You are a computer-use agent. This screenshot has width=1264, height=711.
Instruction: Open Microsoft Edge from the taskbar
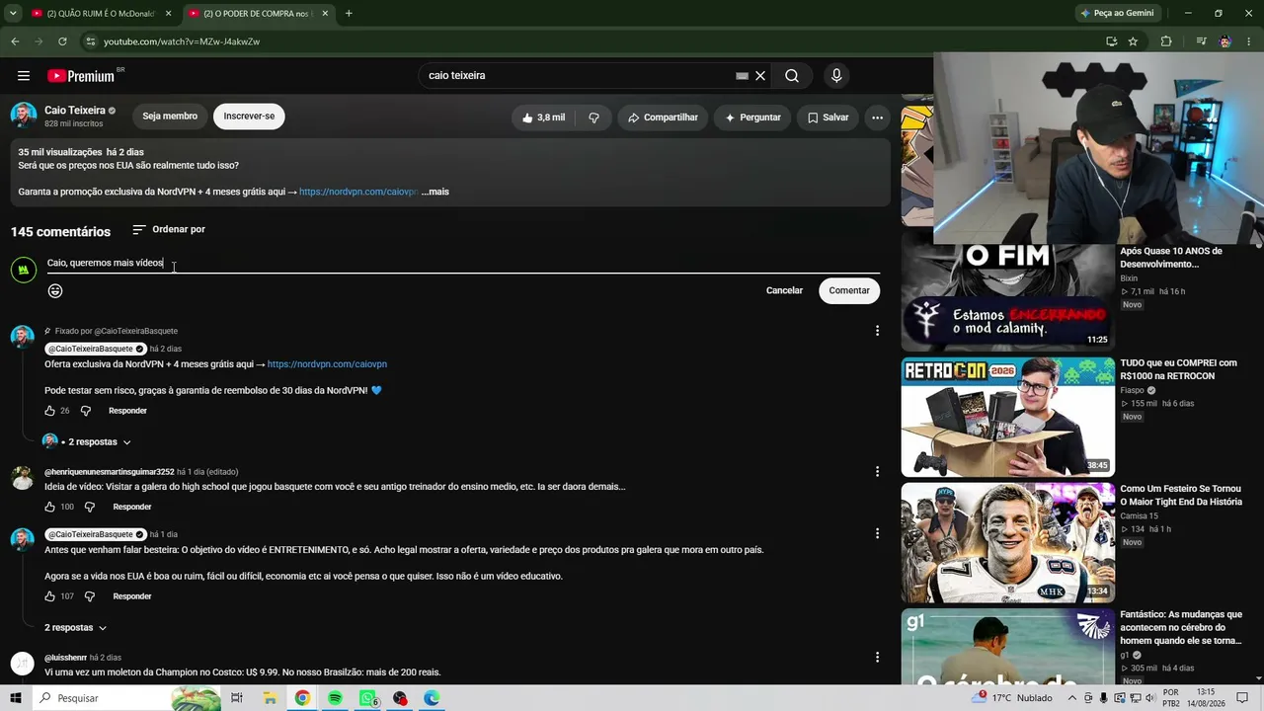(x=432, y=698)
